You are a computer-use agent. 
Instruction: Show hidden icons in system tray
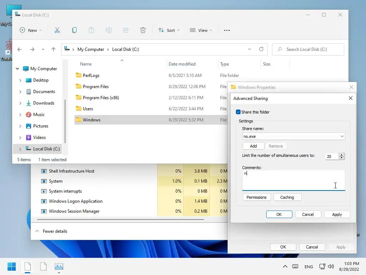pyautogui.click(x=285, y=266)
